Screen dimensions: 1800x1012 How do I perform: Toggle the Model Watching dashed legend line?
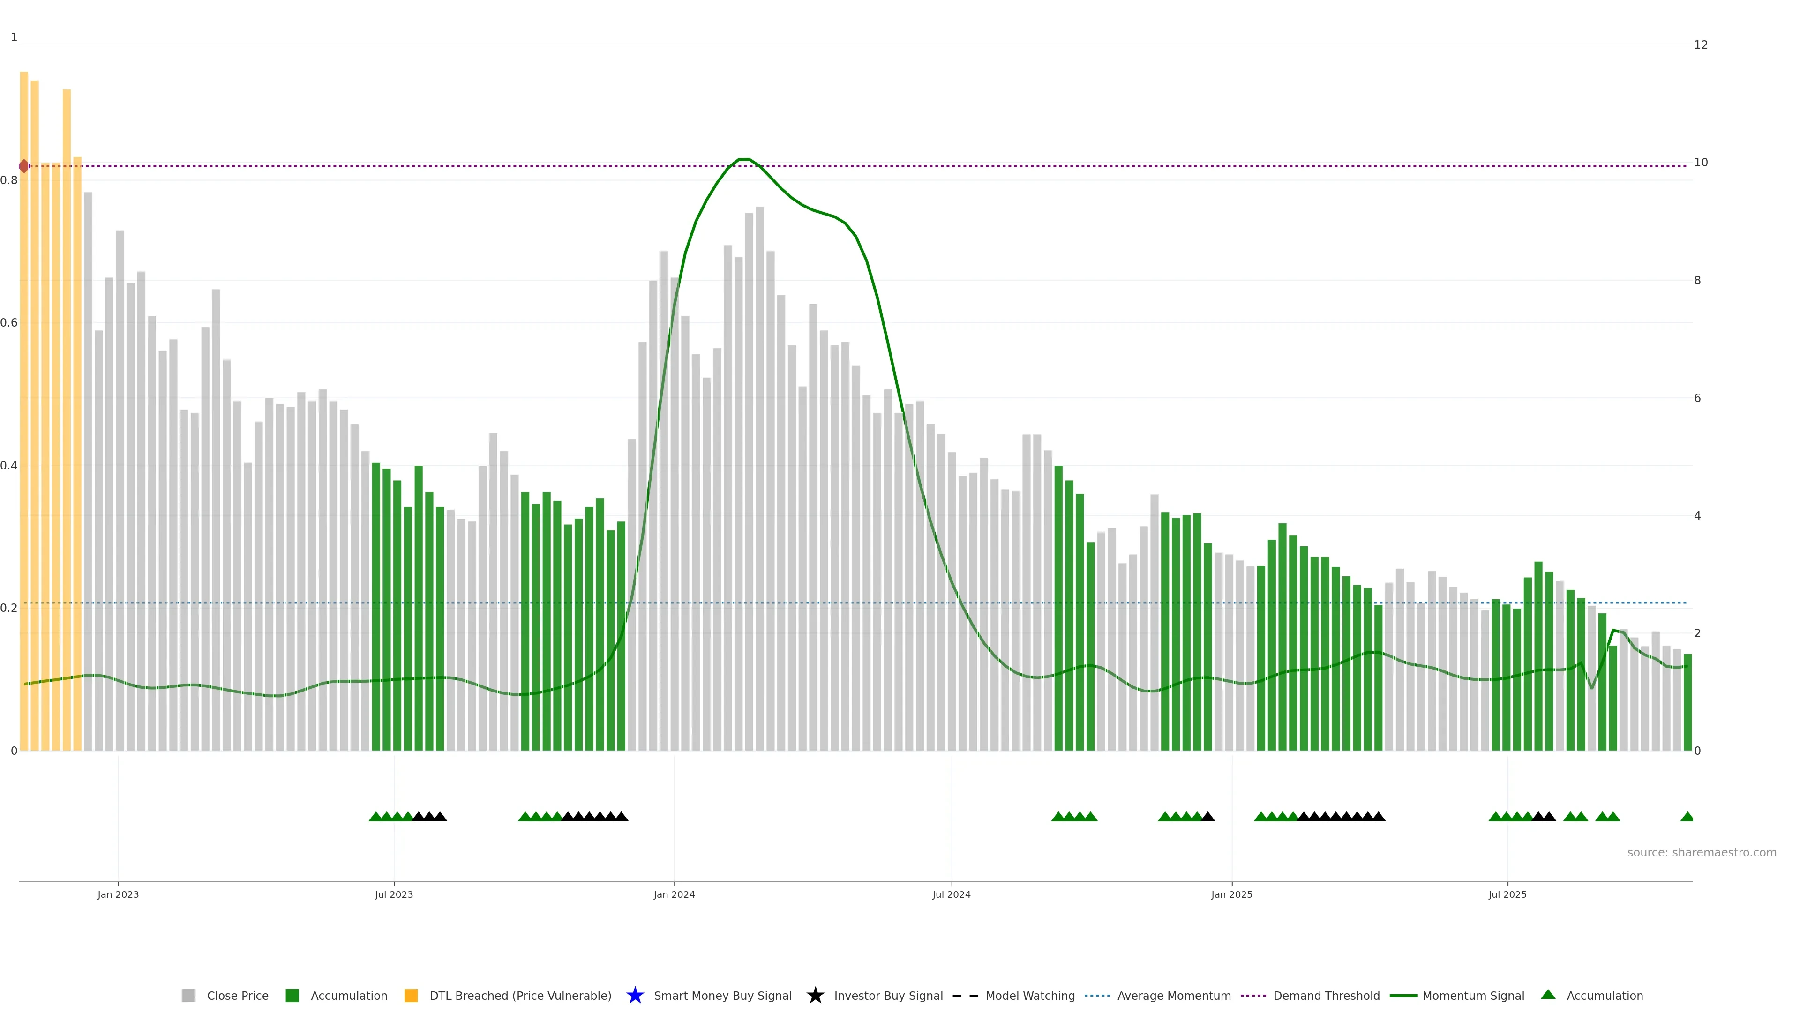[x=965, y=995]
